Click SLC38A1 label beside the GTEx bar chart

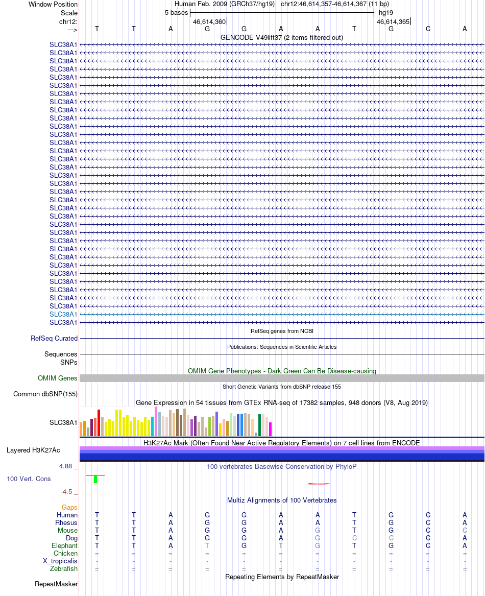click(x=63, y=423)
